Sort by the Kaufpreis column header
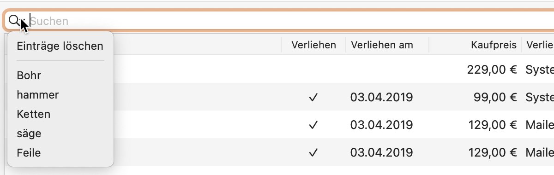The height and width of the screenshot is (175, 554). (475, 45)
